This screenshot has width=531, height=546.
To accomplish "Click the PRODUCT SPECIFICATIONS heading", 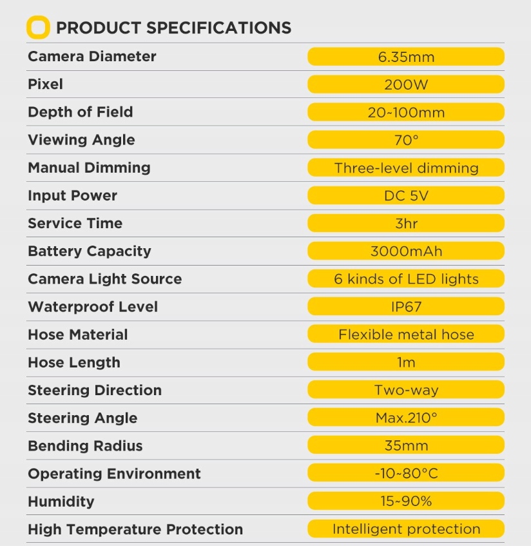I will [173, 28].
